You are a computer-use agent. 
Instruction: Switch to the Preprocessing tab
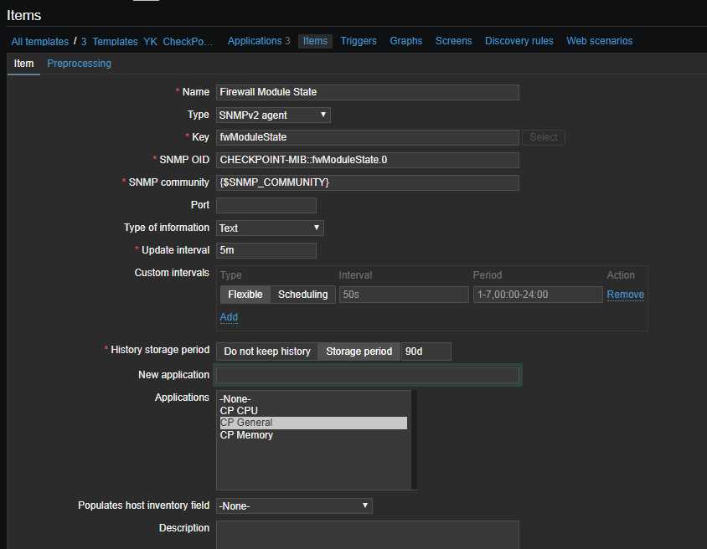click(79, 64)
